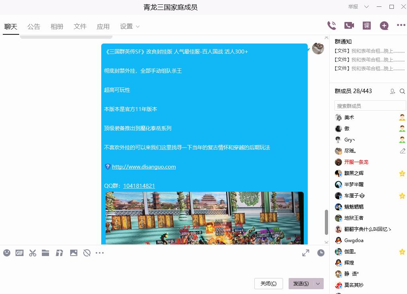The height and width of the screenshot is (294, 407).
Task: Open the send options dropdown arrow
Action: point(318,284)
